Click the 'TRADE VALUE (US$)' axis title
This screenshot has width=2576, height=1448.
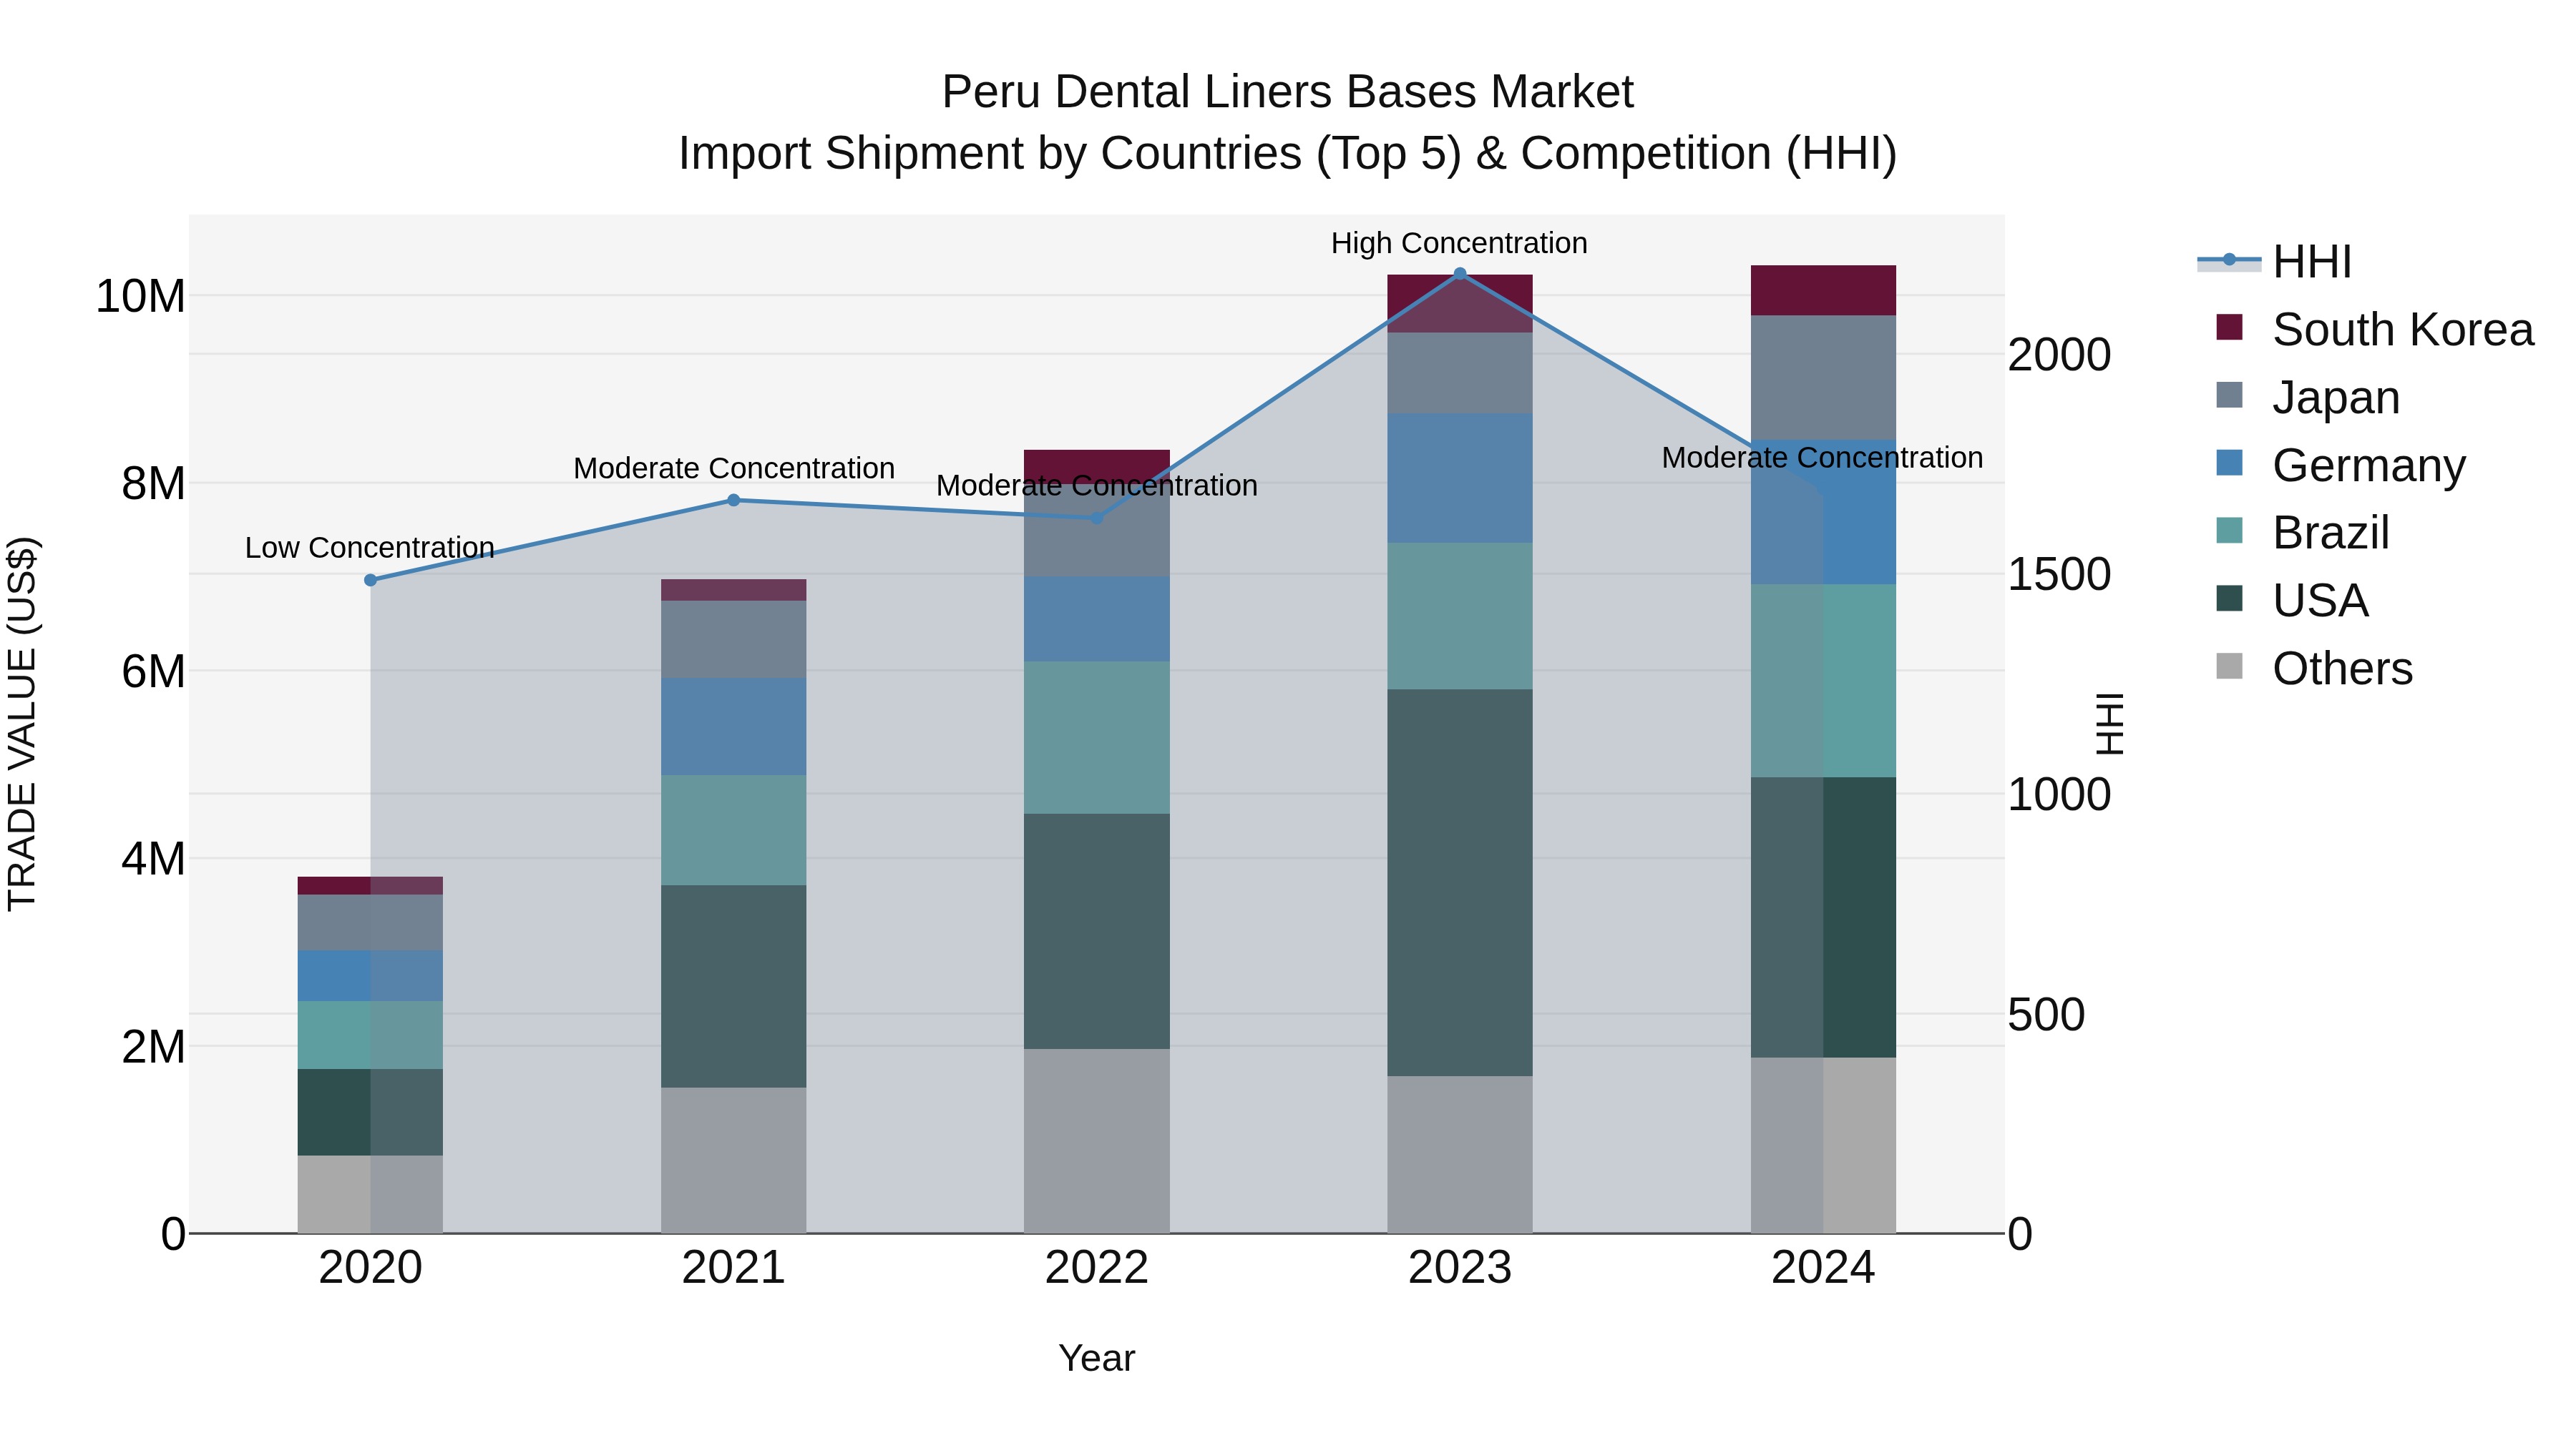22,724
